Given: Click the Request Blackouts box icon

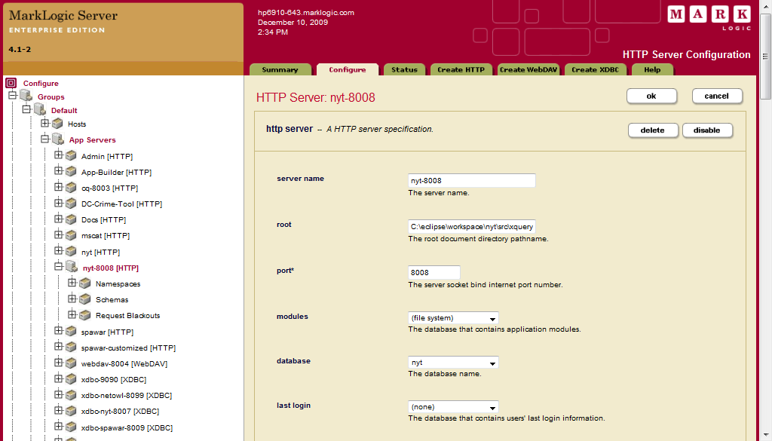Looking at the screenshot, I should click(x=85, y=315).
